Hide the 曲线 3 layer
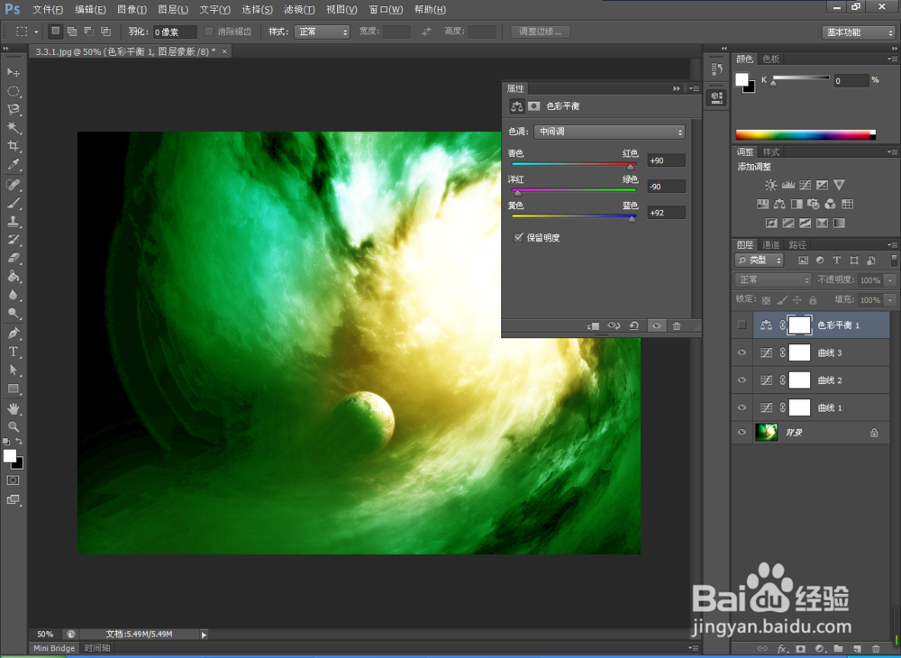The image size is (901, 658). pyautogui.click(x=742, y=352)
